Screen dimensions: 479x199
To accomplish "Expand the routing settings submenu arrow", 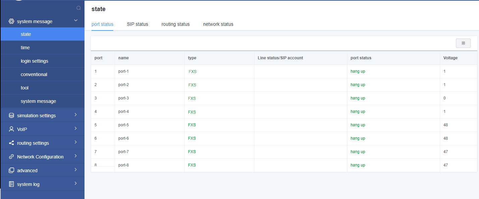I will click(x=76, y=142).
